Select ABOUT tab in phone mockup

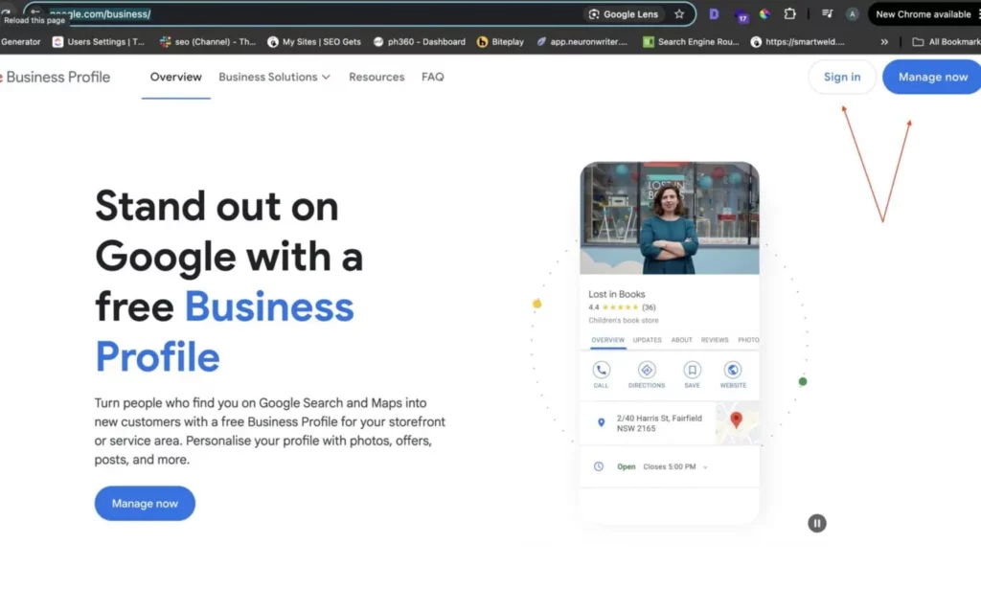click(681, 340)
